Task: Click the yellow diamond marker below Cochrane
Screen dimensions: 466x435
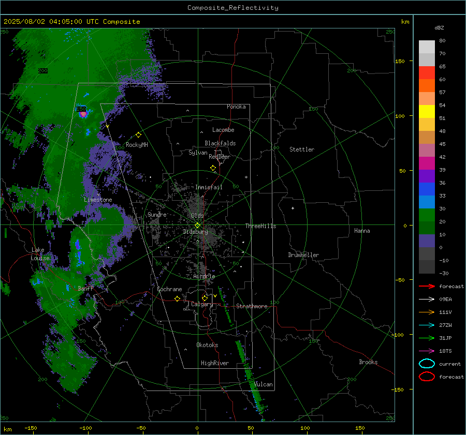Action: point(178,299)
